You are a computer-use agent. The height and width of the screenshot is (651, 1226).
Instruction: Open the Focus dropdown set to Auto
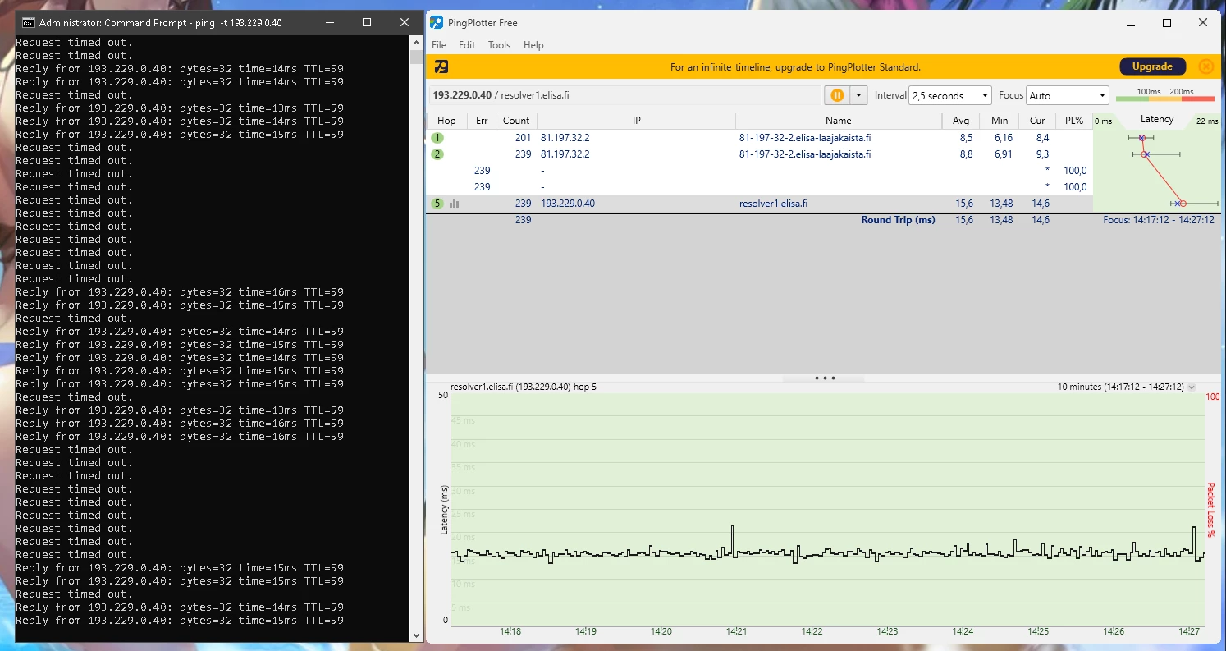1067,95
